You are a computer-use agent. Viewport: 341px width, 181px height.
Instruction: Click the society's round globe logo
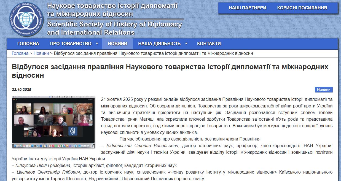pos(26,19)
